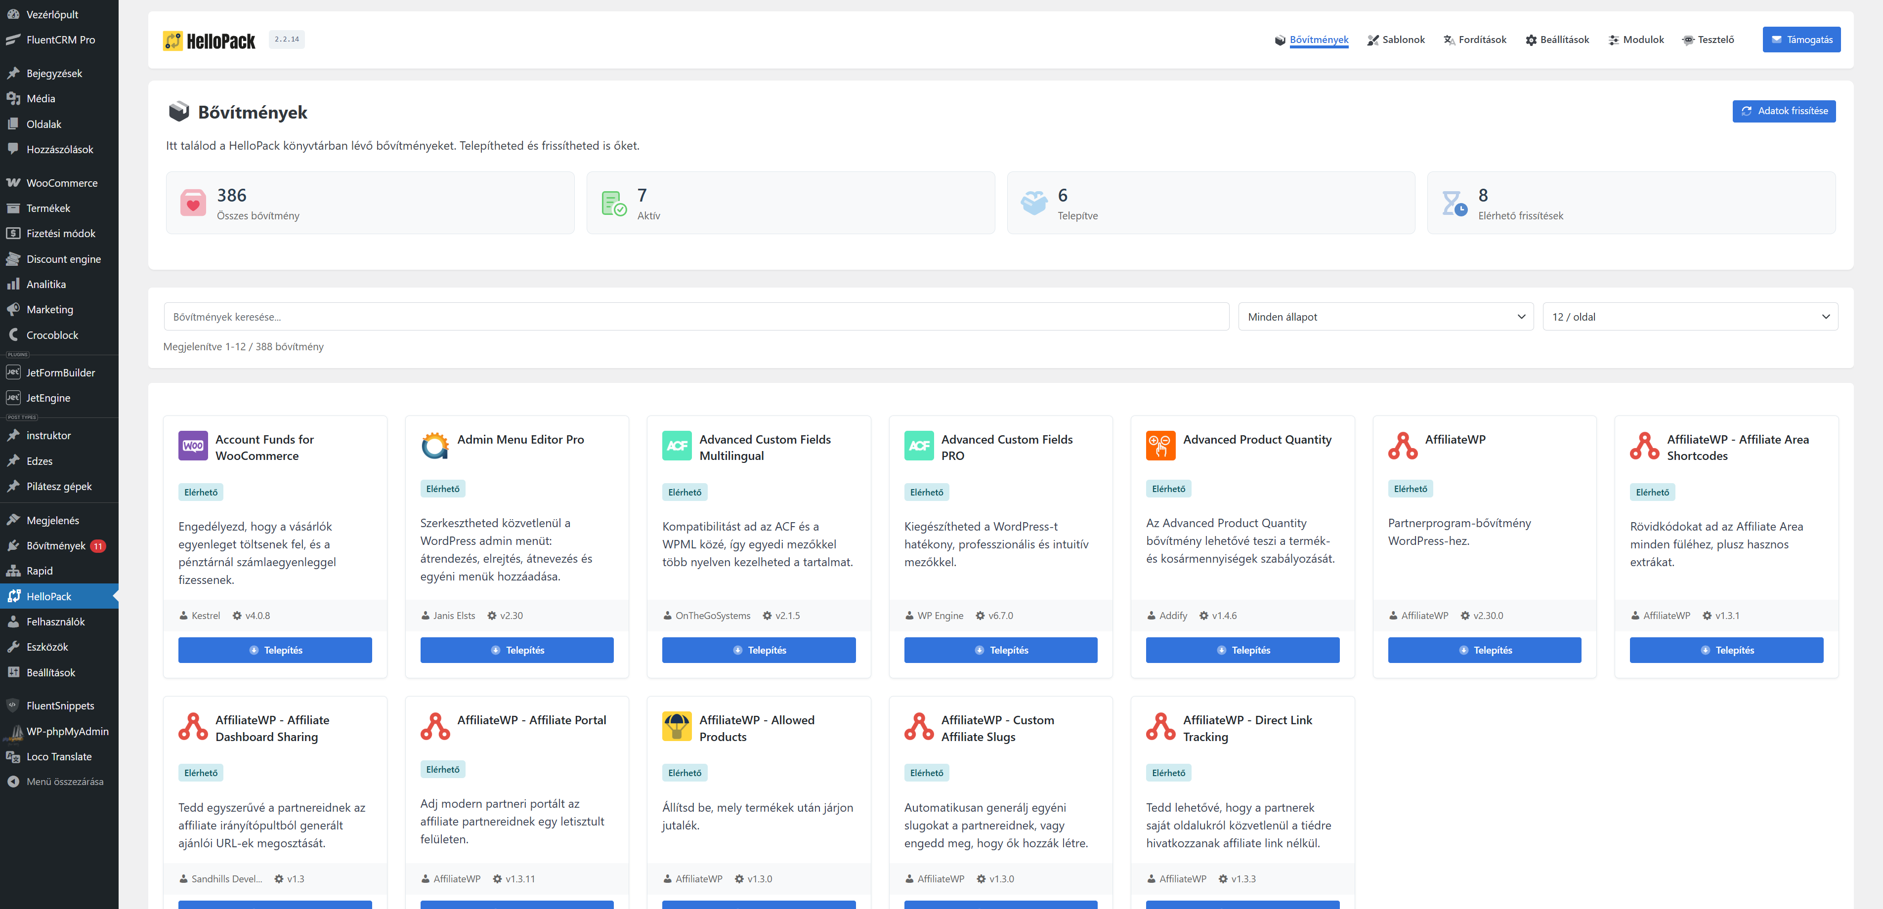Viewport: 1883px width, 909px height.
Task: Click the Adatok frissítése button
Action: click(x=1784, y=111)
